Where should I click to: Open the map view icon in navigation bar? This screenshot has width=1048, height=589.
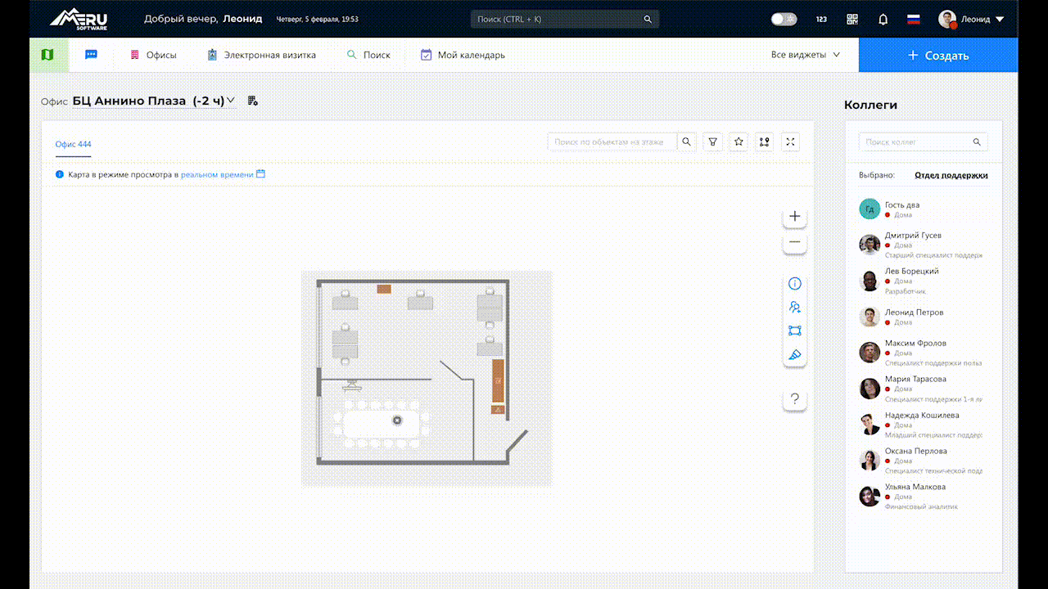[x=47, y=55]
